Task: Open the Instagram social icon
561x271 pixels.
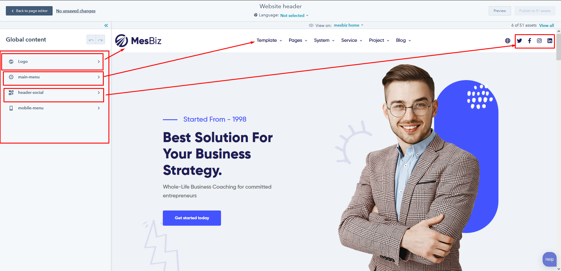Action: click(539, 41)
